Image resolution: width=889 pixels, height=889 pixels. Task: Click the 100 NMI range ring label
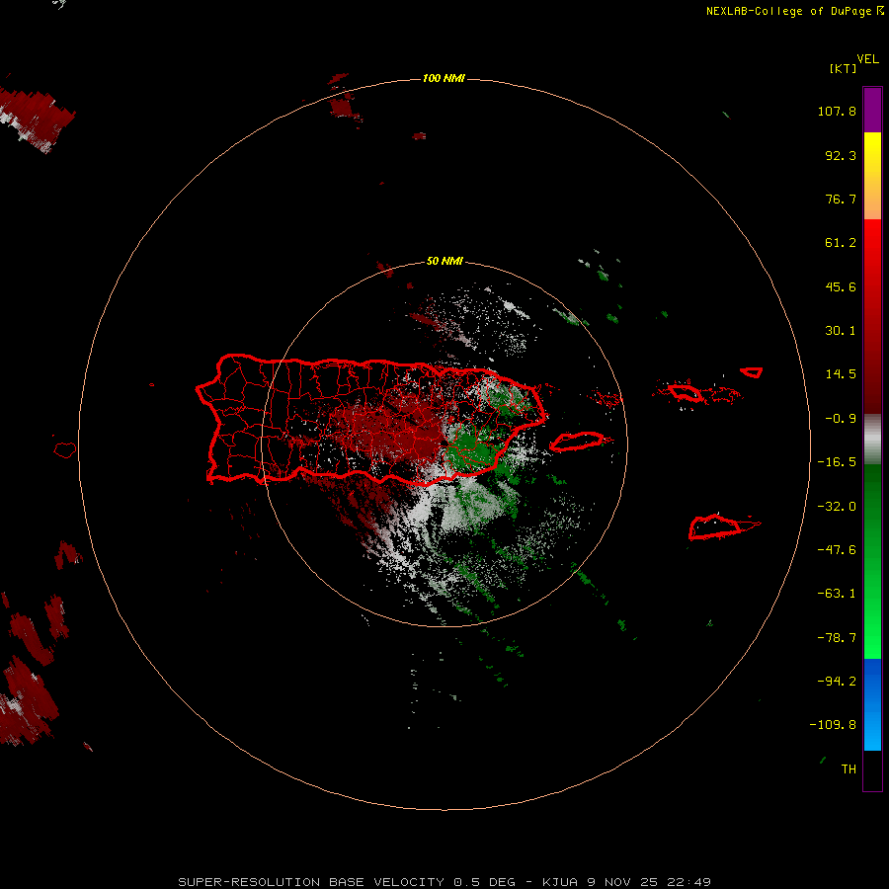click(x=444, y=78)
